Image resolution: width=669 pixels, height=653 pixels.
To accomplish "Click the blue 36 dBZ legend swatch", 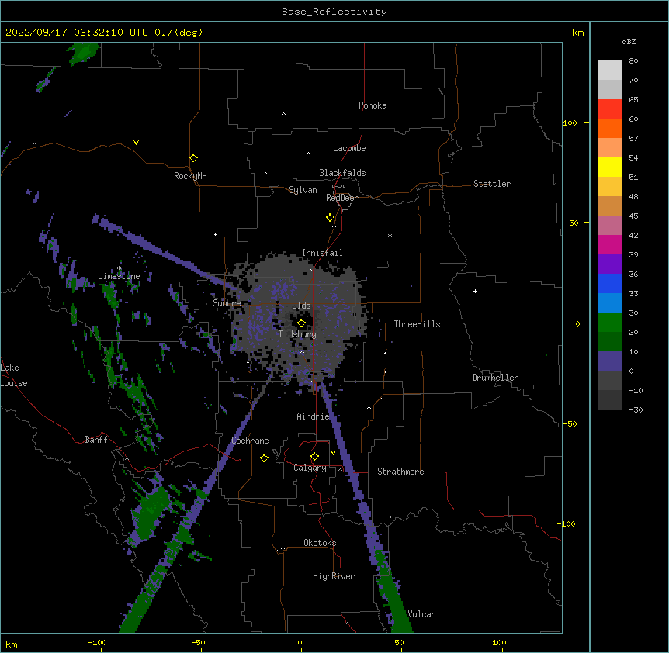I will [610, 283].
